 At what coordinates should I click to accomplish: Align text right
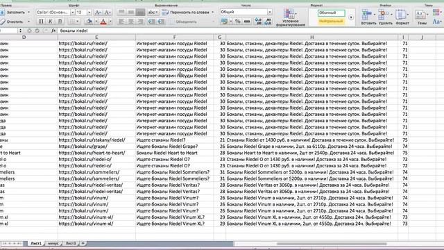(x=140, y=22)
